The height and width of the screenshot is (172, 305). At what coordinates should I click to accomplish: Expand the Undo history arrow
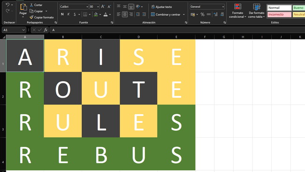[x=12, y=5]
